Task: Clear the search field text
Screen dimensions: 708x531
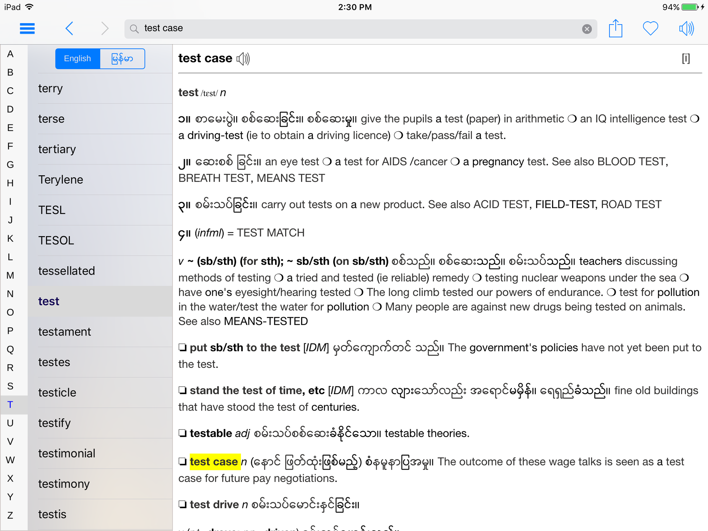Action: [586, 29]
